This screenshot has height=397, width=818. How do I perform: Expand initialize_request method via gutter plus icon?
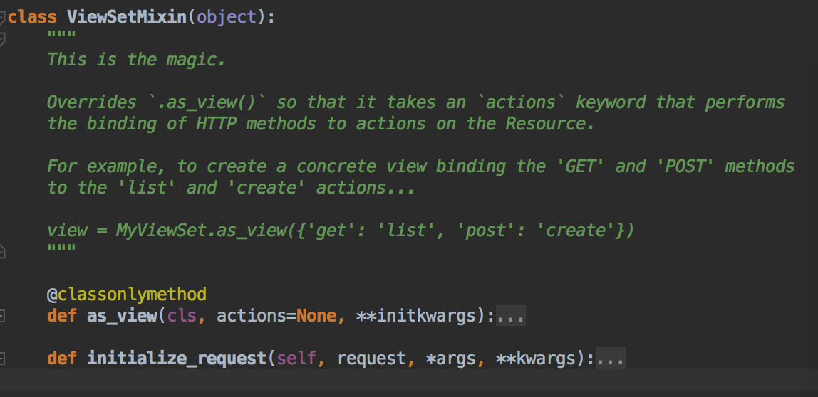pos(2,359)
